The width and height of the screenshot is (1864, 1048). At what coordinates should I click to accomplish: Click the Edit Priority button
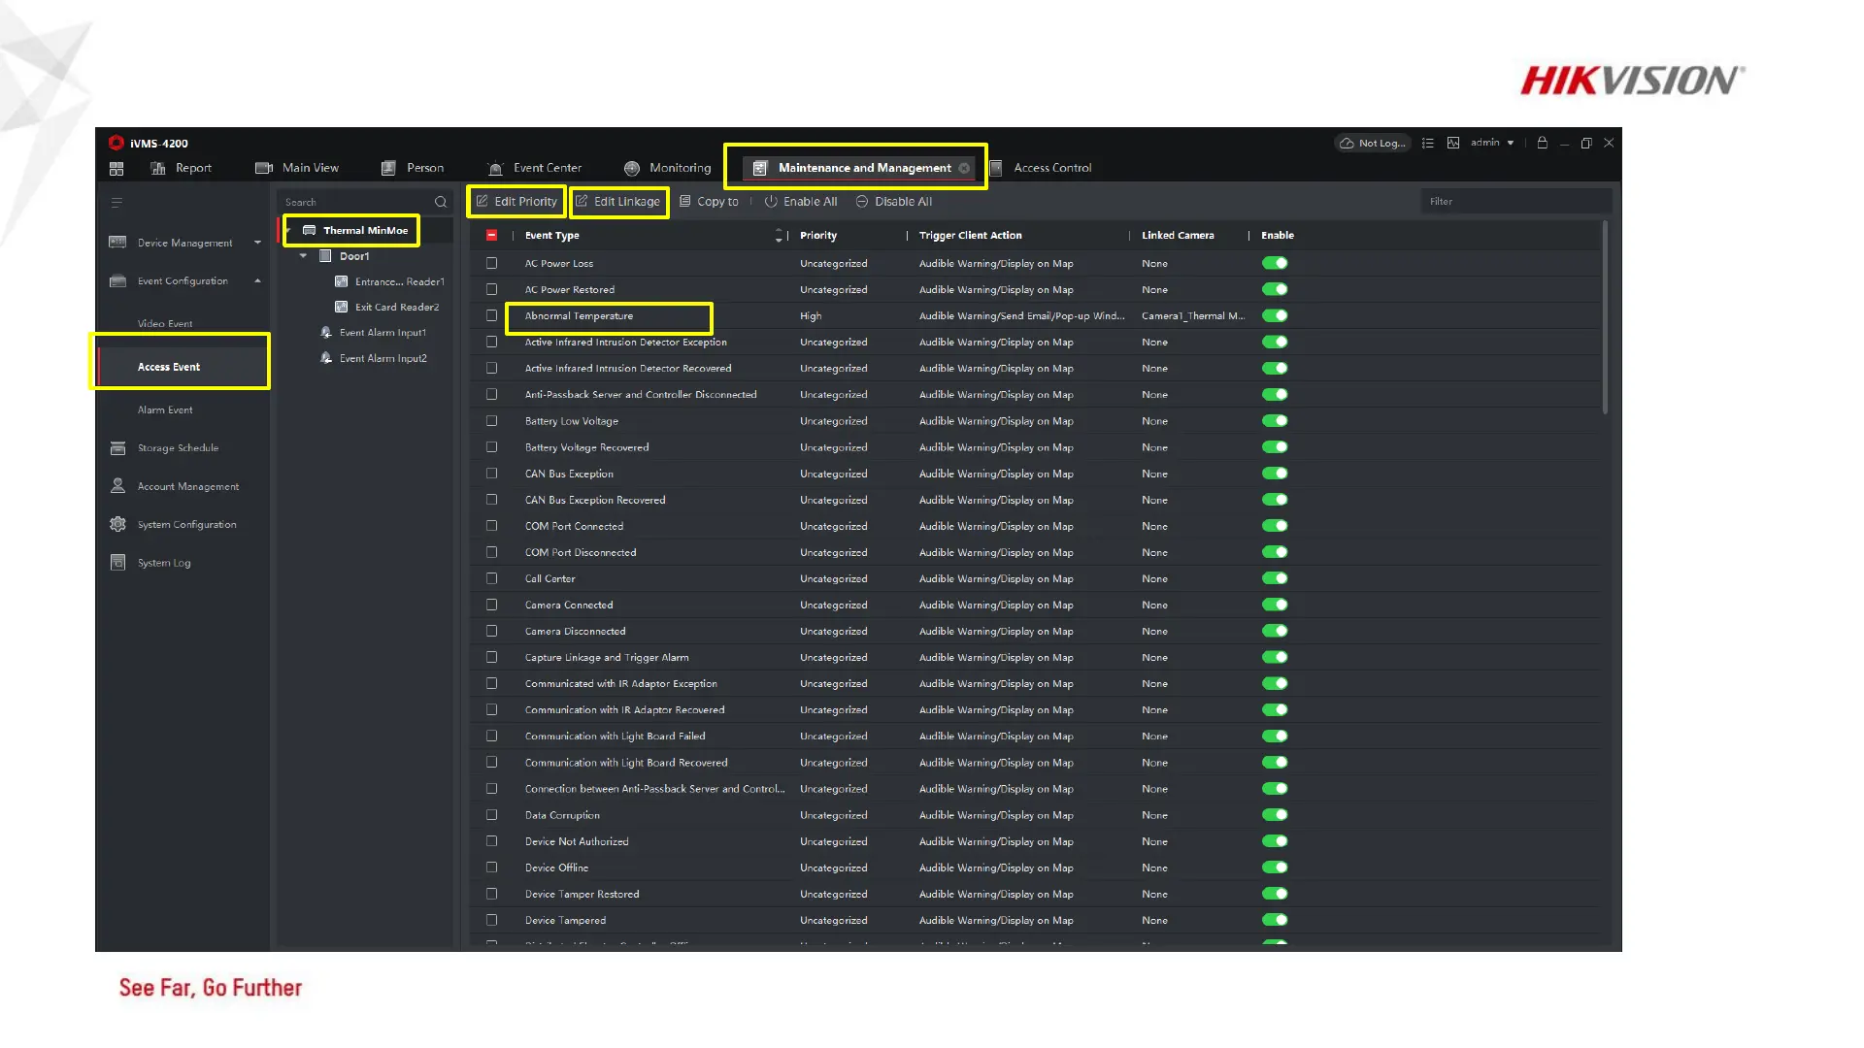[516, 202]
